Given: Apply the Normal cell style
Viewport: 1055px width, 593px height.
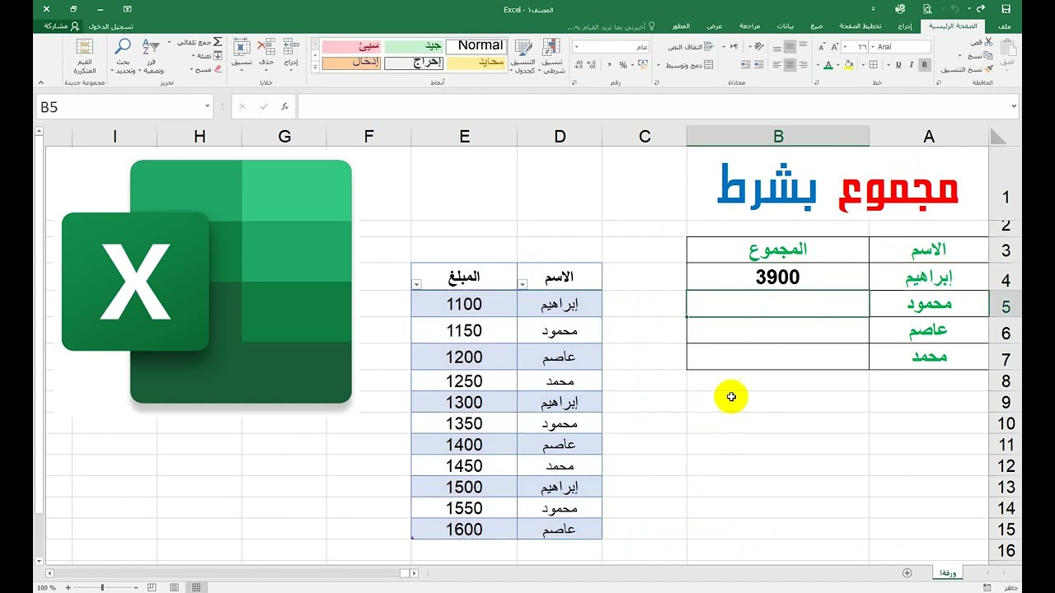Looking at the screenshot, I should (x=476, y=46).
